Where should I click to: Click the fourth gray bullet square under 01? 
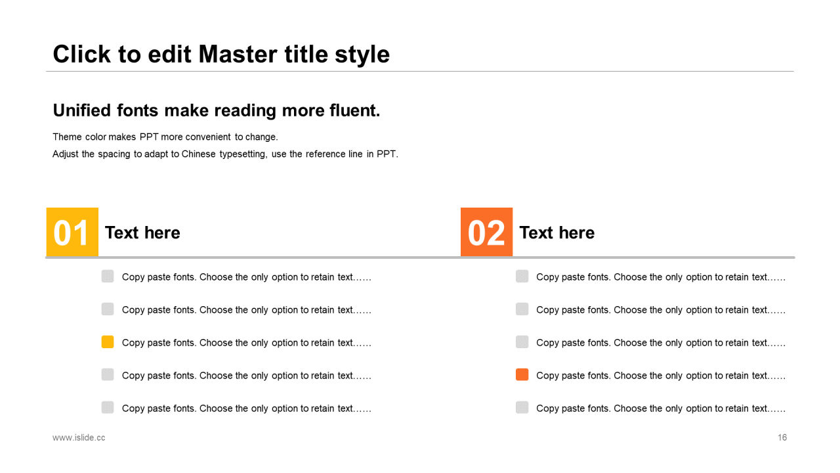[x=108, y=375]
